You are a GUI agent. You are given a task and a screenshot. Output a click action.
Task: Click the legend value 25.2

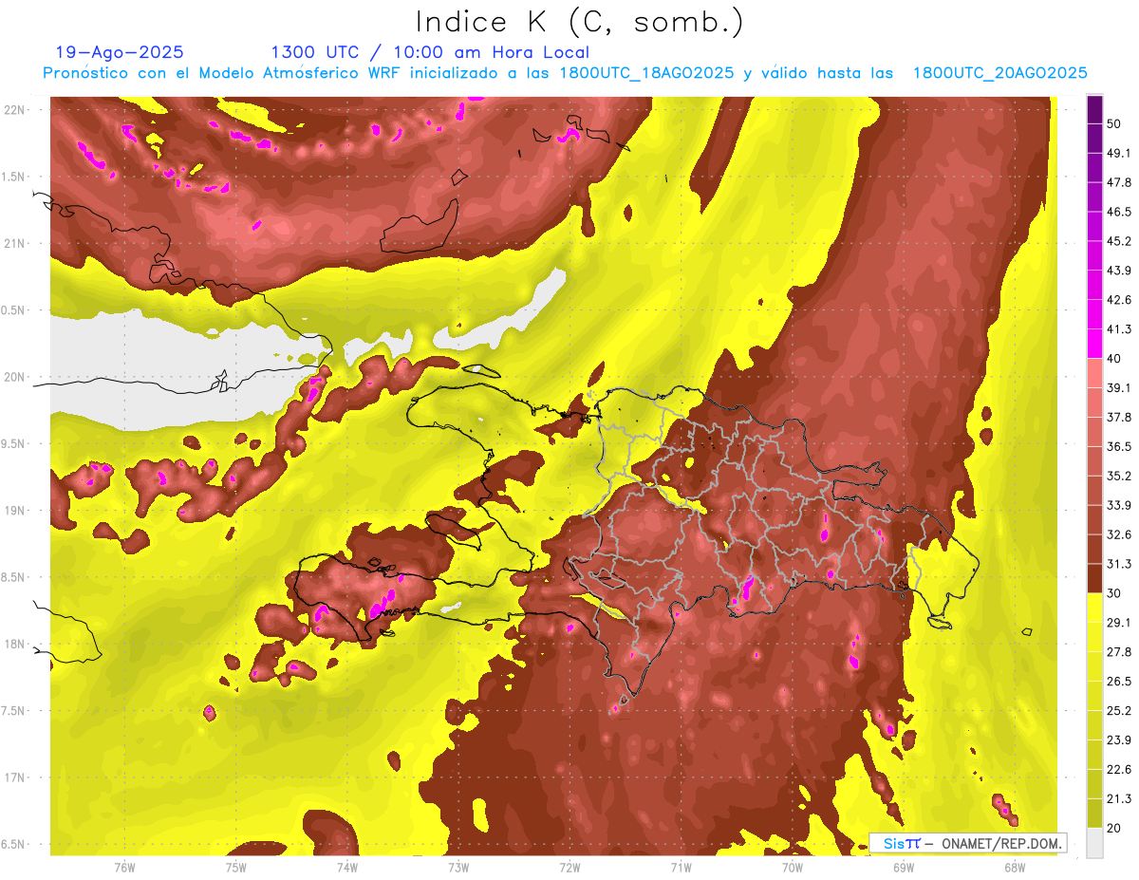click(1118, 710)
